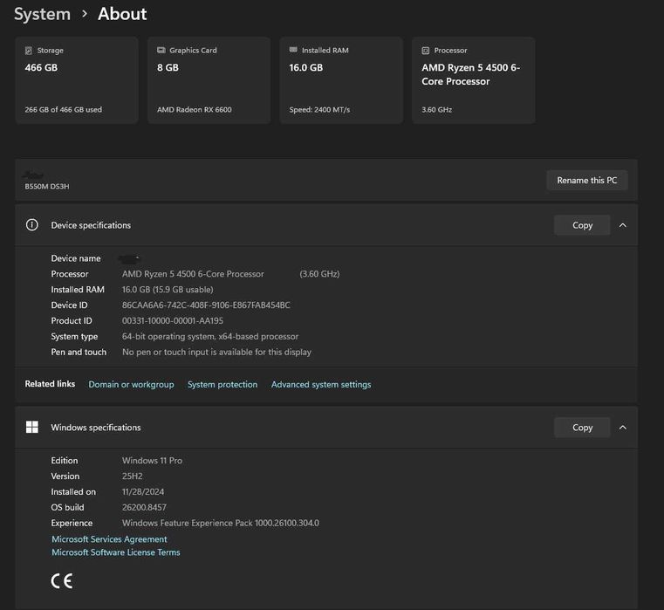664x610 pixels.
Task: Select the Device ID value 86CAA6A6-742C-408F-9106-E867FAB454BC
Action: tap(206, 305)
